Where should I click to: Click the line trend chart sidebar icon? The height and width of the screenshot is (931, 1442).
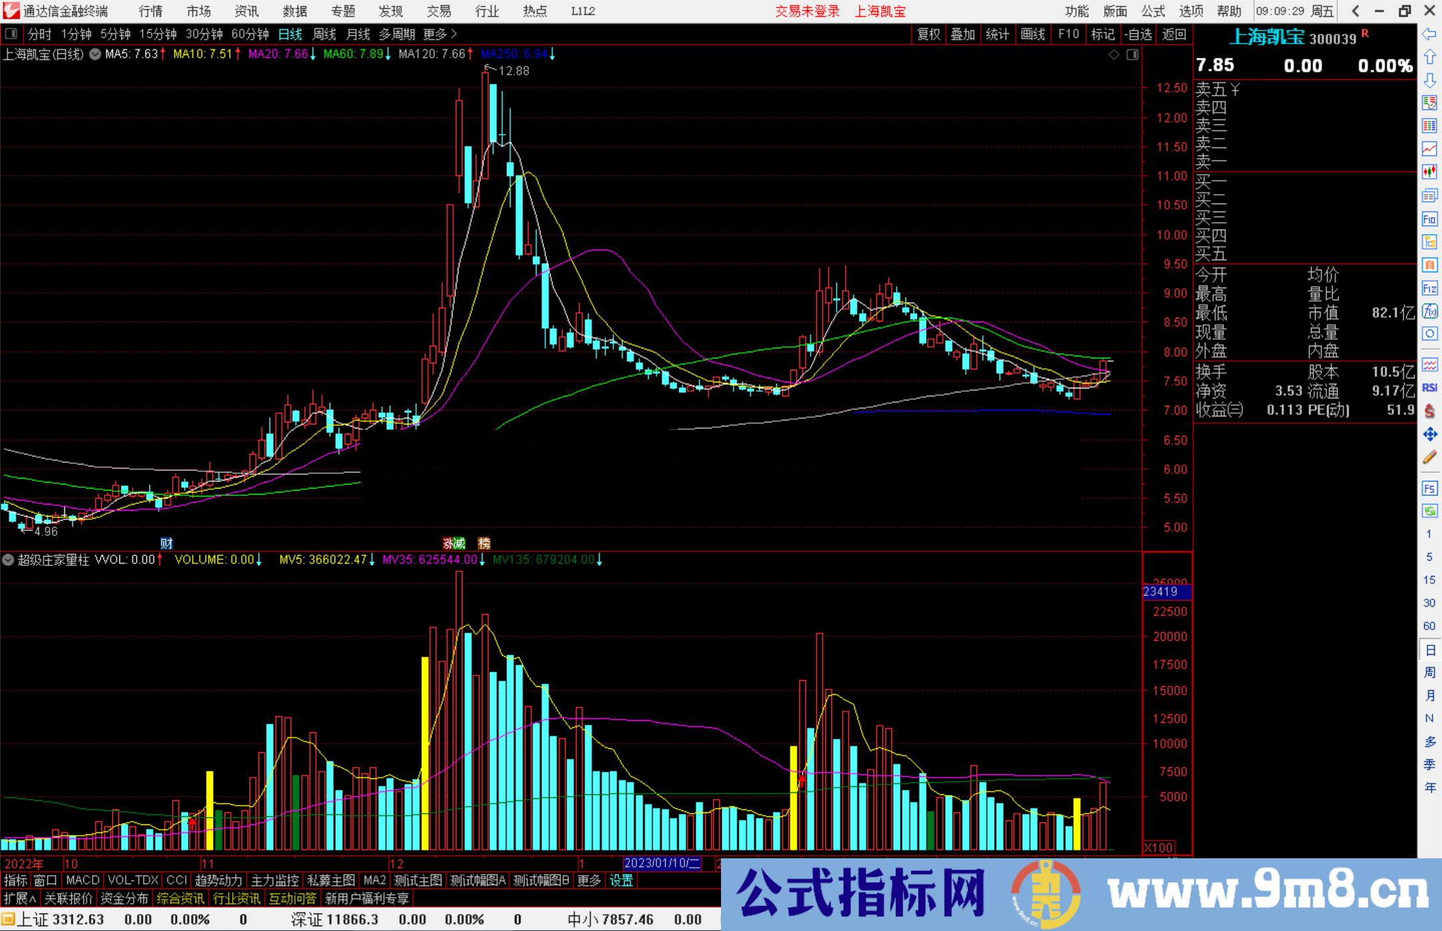click(1429, 149)
